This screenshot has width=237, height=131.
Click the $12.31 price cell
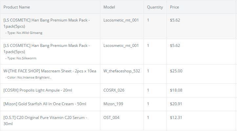(176, 118)
